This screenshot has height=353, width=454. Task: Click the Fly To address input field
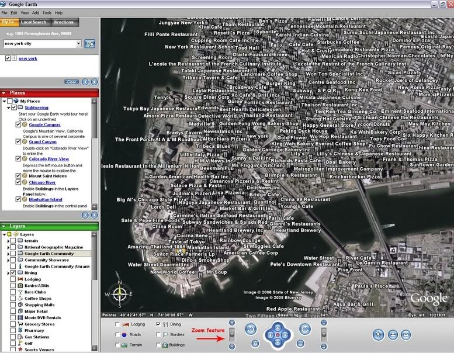(40, 44)
